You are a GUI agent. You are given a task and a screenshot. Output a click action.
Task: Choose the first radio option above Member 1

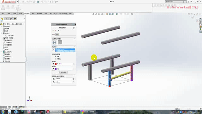(56, 56)
